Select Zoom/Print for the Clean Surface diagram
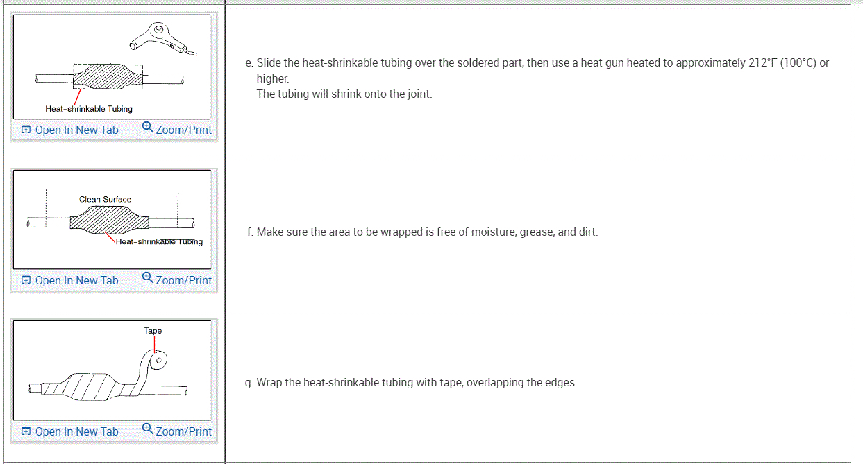 pyautogui.click(x=177, y=280)
